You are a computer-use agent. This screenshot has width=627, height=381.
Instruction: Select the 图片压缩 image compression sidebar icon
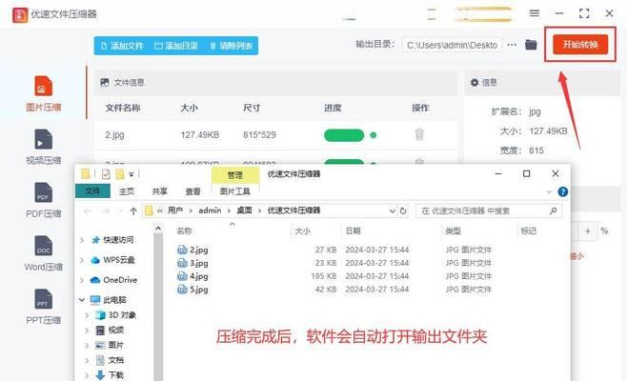pyautogui.click(x=43, y=86)
